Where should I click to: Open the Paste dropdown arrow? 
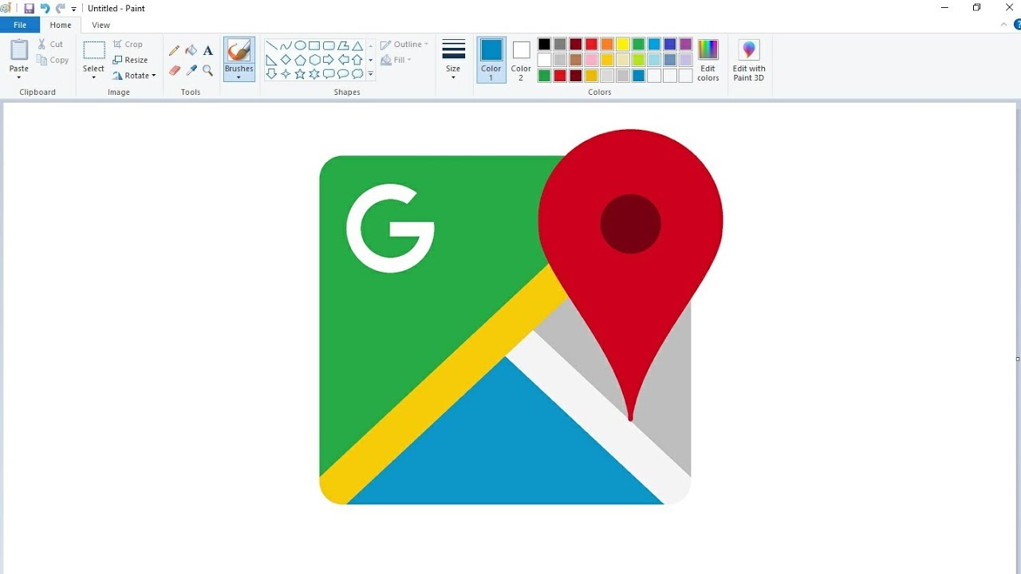click(x=19, y=78)
